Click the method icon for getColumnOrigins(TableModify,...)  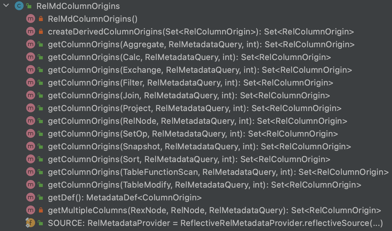click(x=31, y=184)
